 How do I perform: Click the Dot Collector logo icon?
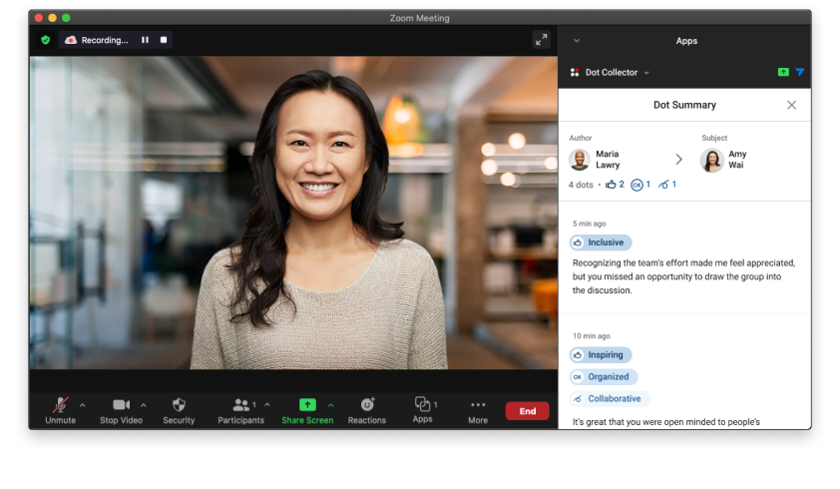pos(575,73)
